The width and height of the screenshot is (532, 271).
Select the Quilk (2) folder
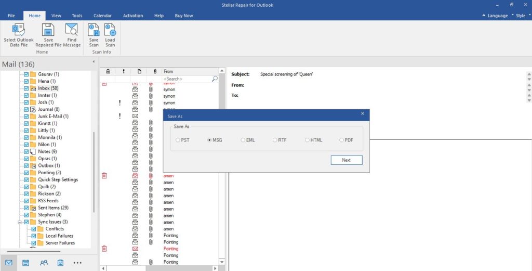(47, 186)
